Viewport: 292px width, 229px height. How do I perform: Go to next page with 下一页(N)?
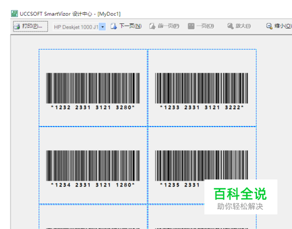tap(126, 26)
